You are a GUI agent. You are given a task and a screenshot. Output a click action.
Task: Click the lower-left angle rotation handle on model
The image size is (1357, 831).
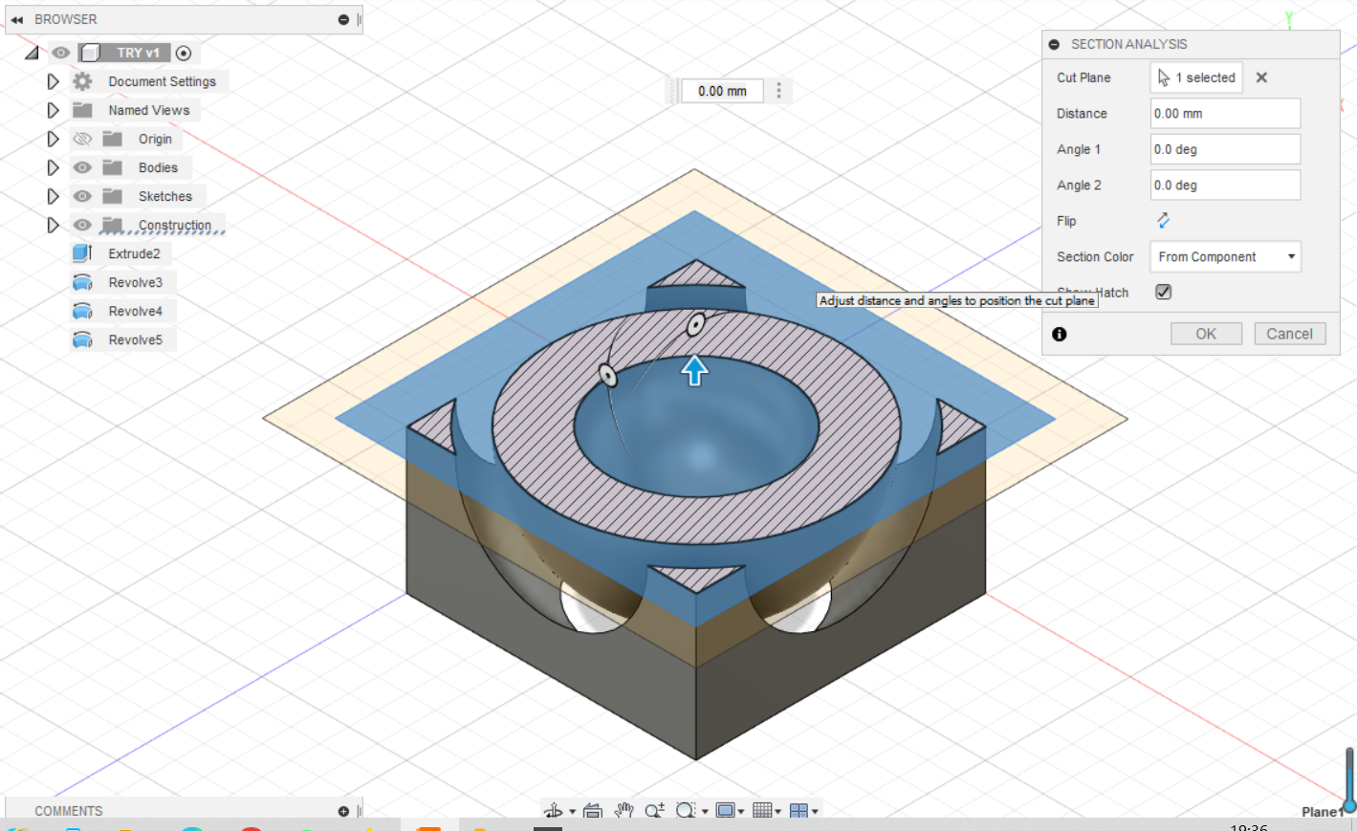607,375
